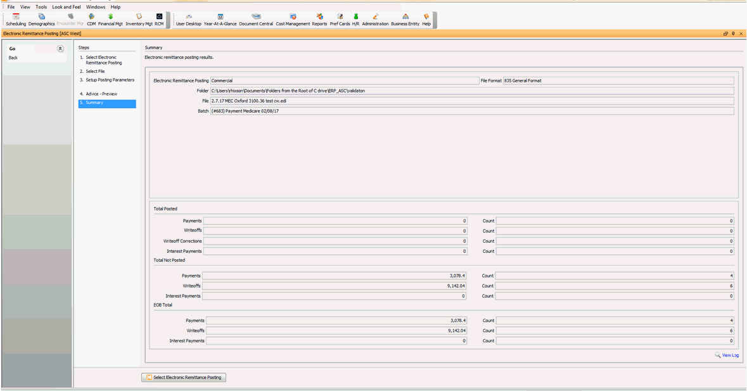The image size is (747, 391).
Task: Click Back in the Go panel
Action: click(13, 58)
